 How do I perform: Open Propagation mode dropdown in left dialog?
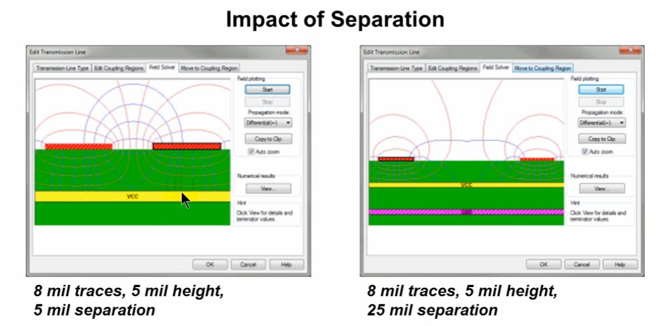268,122
